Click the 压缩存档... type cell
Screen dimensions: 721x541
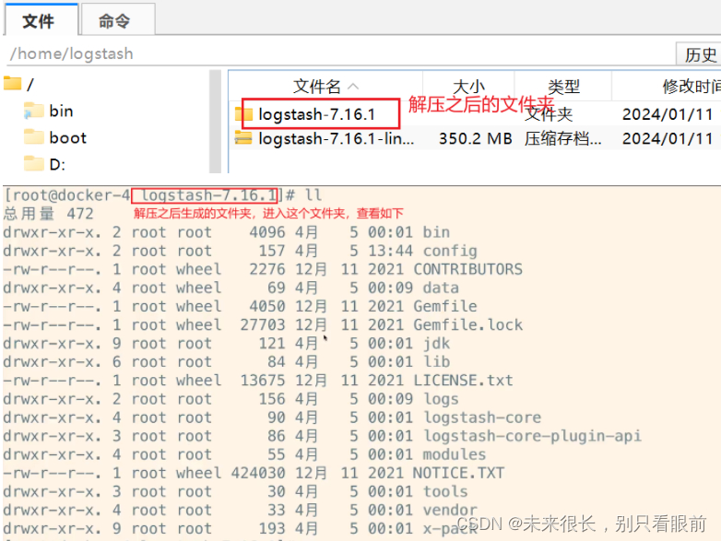coord(562,138)
